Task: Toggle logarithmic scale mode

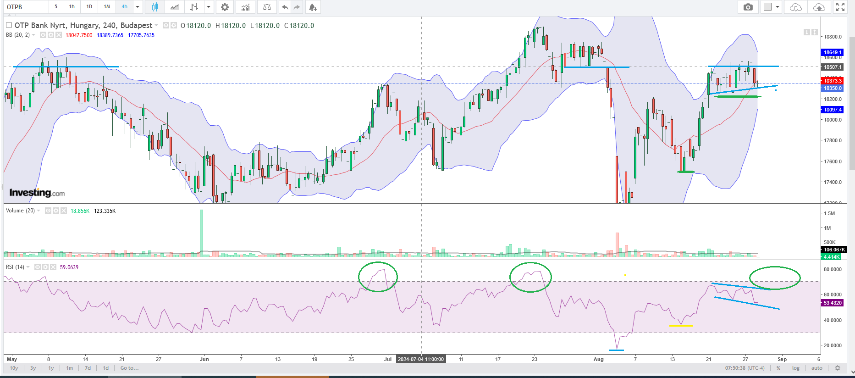Action: 796,368
